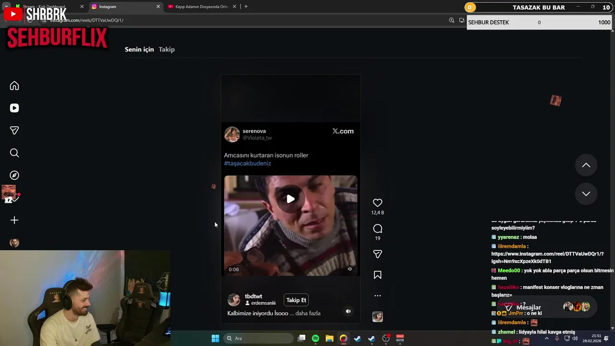Viewport: 615px width, 346px height.
Task: Open comments bubble showing 19
Action: coord(378,229)
